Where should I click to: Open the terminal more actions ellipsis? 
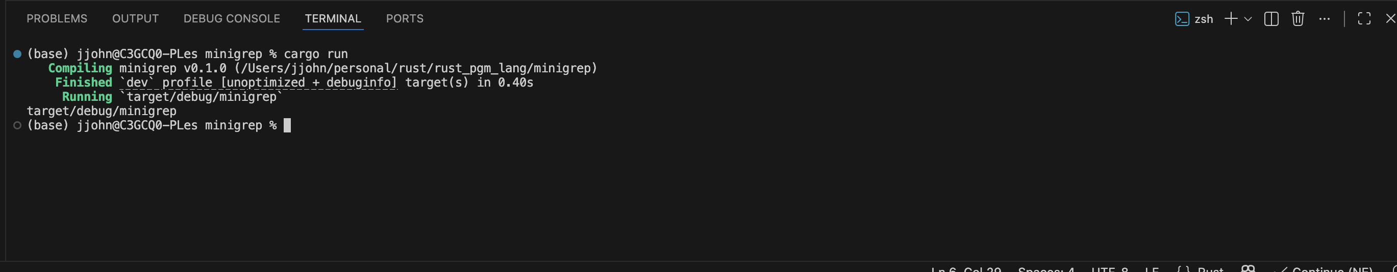point(1325,19)
